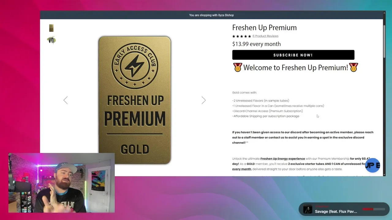
Task: Click the SUBSCRIBE NOW! button
Action: (293, 55)
